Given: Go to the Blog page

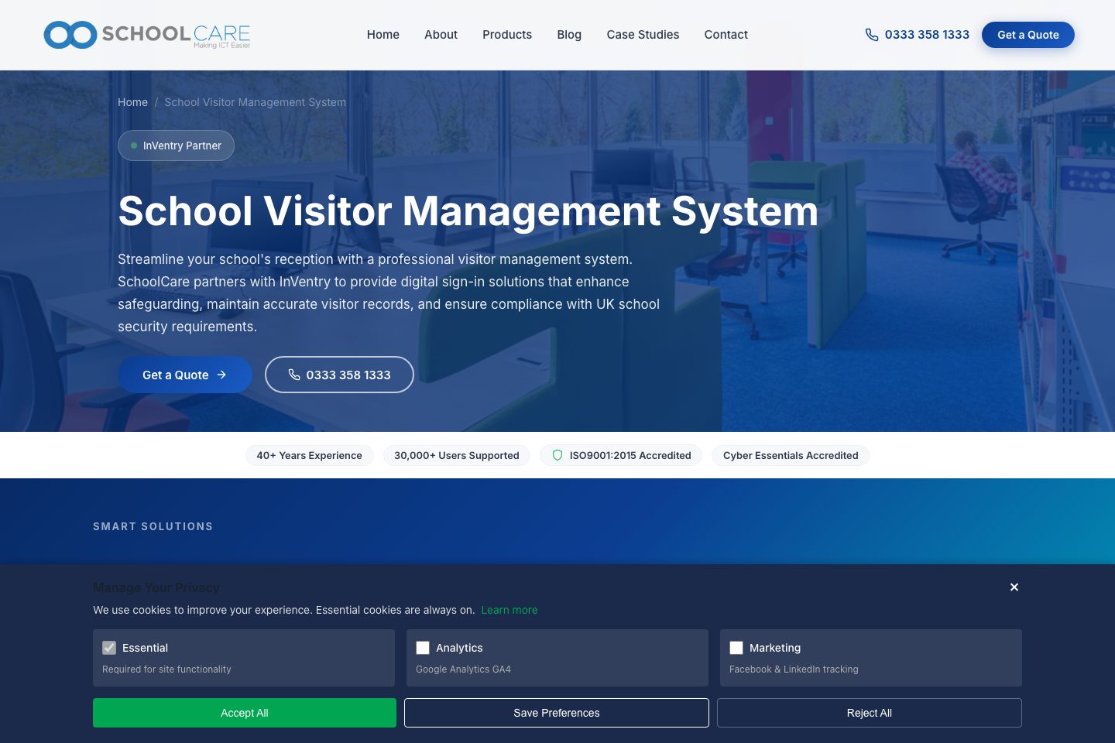Looking at the screenshot, I should (x=569, y=35).
